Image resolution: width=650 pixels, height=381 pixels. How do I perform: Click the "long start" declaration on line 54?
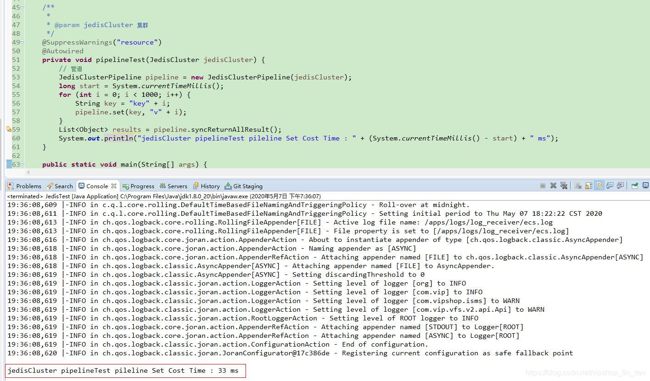[x=79, y=86]
